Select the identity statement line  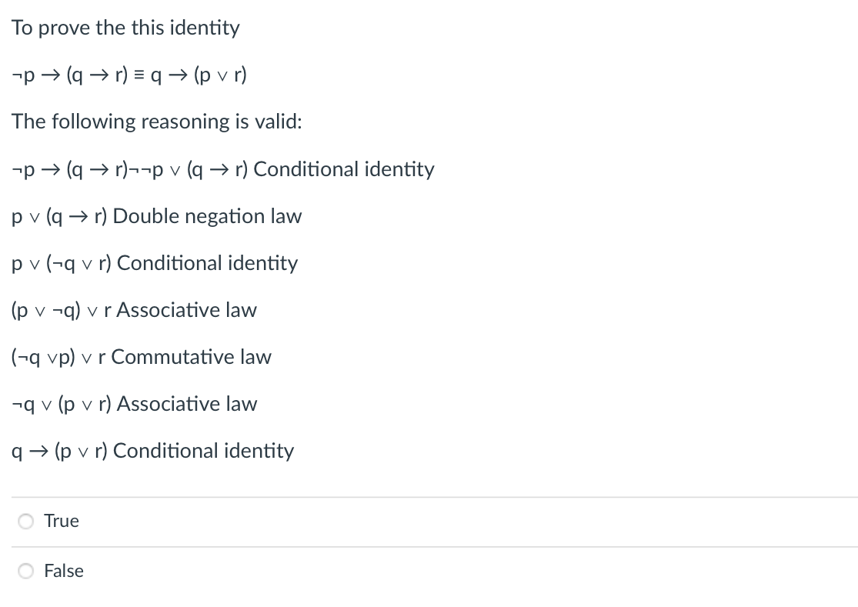pyautogui.click(x=129, y=75)
